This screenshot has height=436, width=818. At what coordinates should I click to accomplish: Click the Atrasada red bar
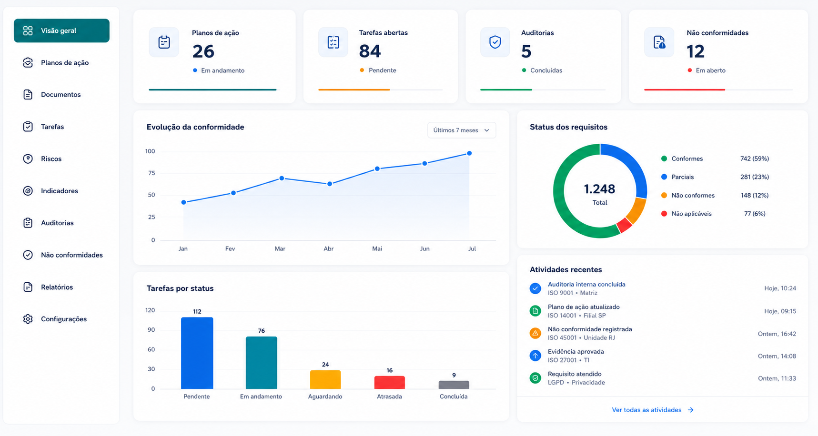[x=390, y=382]
